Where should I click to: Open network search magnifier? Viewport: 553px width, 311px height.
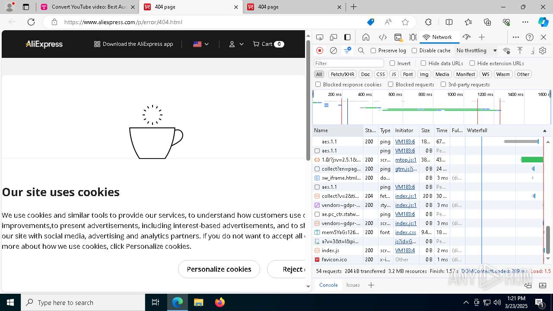(361, 51)
